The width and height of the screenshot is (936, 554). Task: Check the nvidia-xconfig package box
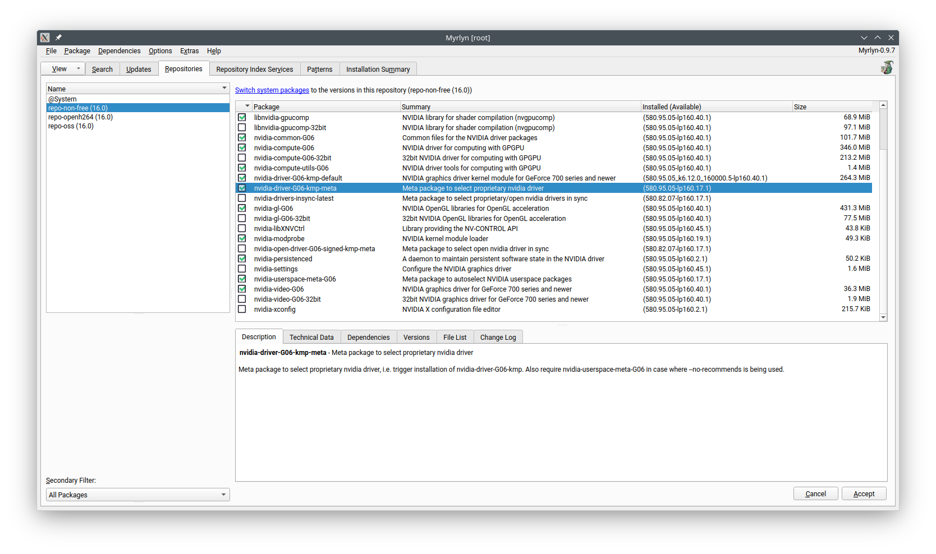(242, 310)
